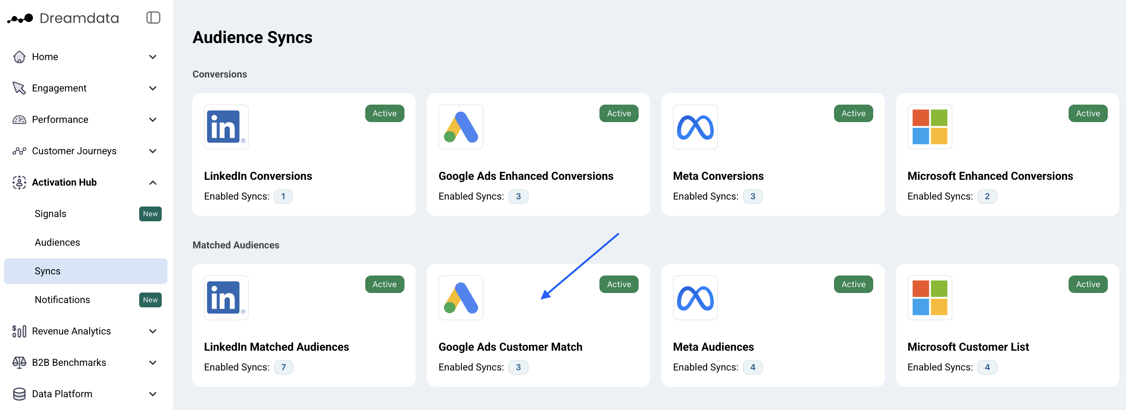Viewport: 1126px width, 410px height.
Task: Click the Google Ads Enhanced Conversions logo
Action: click(461, 127)
